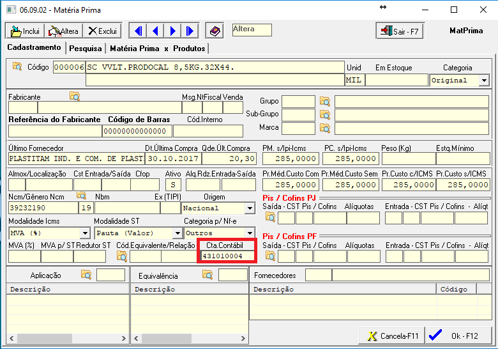Click the Cta.Contábil field
498x349 pixels.
click(227, 256)
